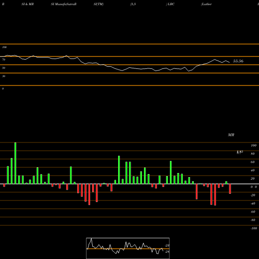This screenshot has height=259, width=259.
Task: Click the 'SI & MR' header text
Action: tap(27, 4)
